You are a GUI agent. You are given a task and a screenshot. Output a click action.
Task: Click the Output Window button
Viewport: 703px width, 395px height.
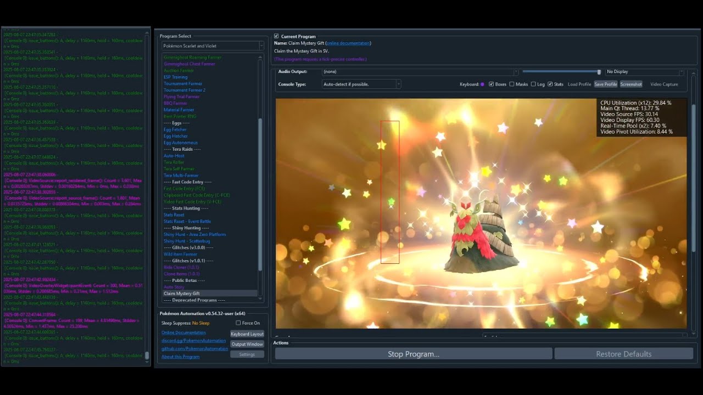point(247,345)
